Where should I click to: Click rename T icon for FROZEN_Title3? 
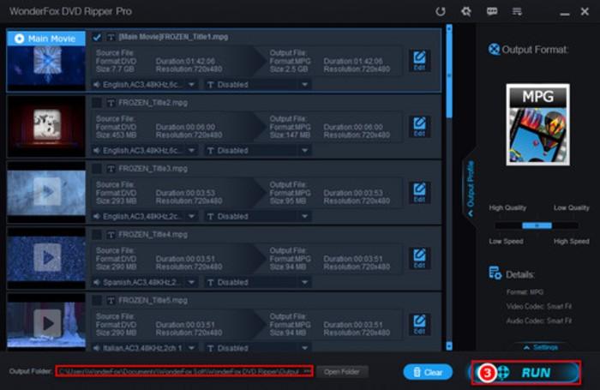(x=111, y=169)
